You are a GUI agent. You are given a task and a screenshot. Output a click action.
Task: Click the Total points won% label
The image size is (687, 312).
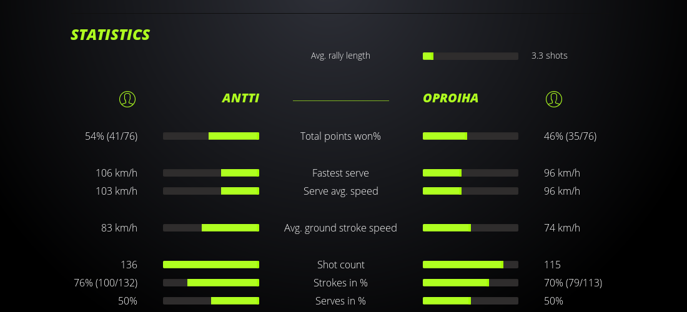tap(340, 136)
